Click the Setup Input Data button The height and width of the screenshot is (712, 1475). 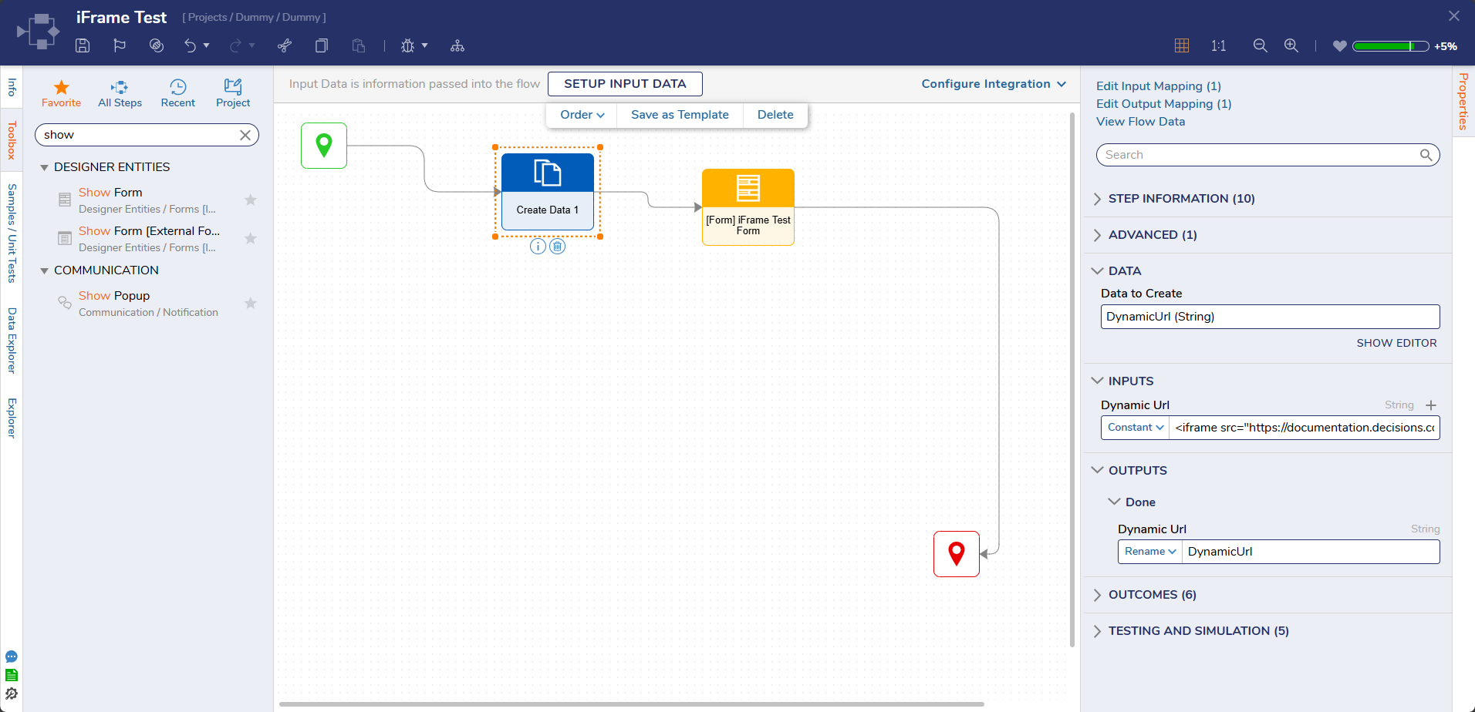[x=625, y=84]
